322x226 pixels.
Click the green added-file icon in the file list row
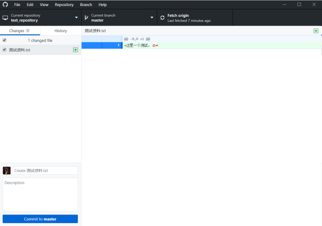point(75,50)
